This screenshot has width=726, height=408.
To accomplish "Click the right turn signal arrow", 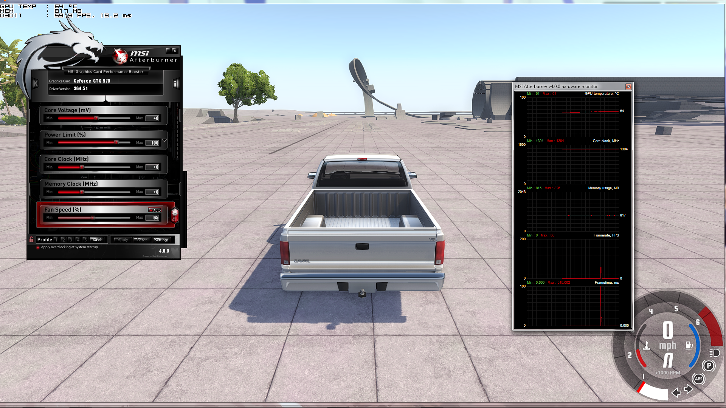I will [689, 389].
